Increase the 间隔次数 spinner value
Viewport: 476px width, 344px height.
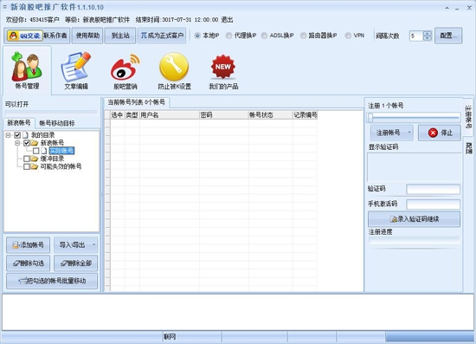[x=427, y=33]
